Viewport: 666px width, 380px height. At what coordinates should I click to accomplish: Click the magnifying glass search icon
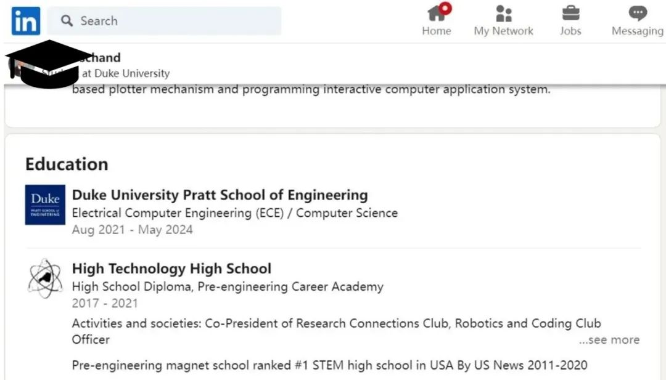(67, 21)
